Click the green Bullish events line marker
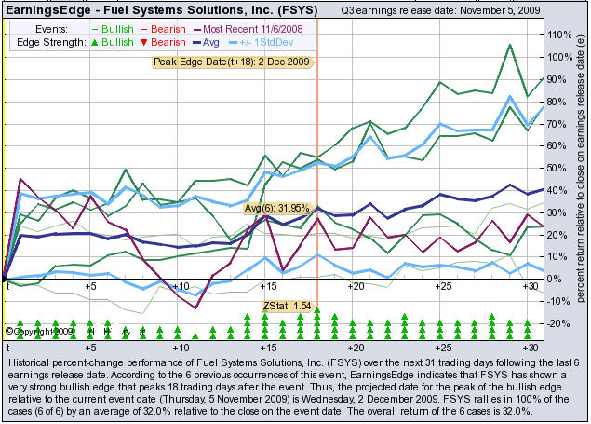The image size is (591, 424). (x=94, y=30)
